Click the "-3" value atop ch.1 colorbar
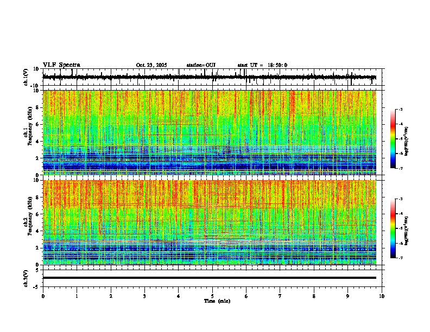Viewport: 430px width, 332px height. [401, 110]
